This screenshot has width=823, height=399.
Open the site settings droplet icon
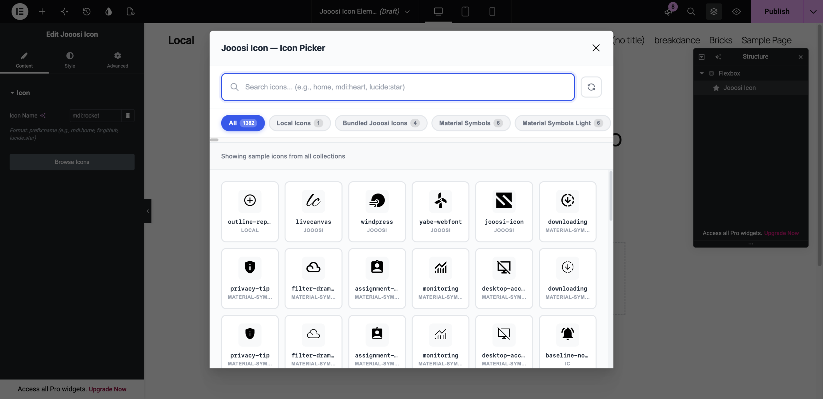[x=109, y=12]
